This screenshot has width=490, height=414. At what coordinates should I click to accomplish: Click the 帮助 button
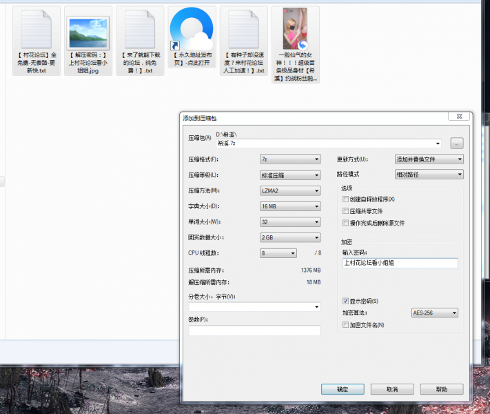tap(442, 389)
